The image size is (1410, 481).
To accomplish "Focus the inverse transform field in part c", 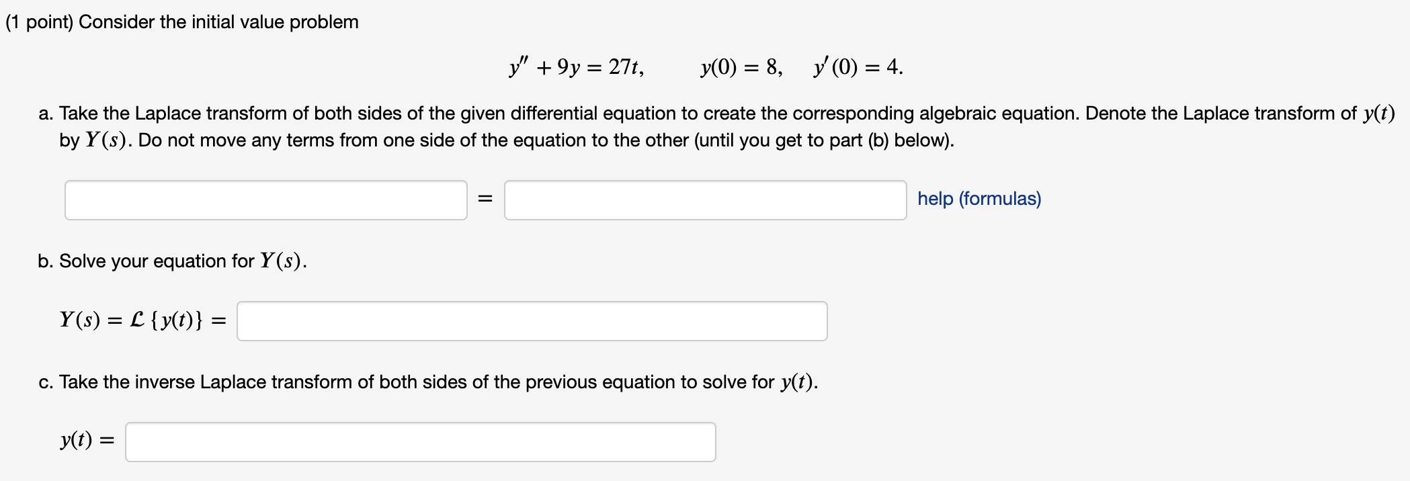I will (x=420, y=442).
